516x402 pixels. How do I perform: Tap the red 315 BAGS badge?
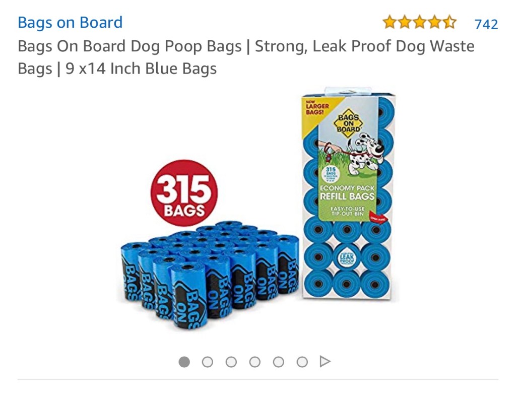click(184, 193)
